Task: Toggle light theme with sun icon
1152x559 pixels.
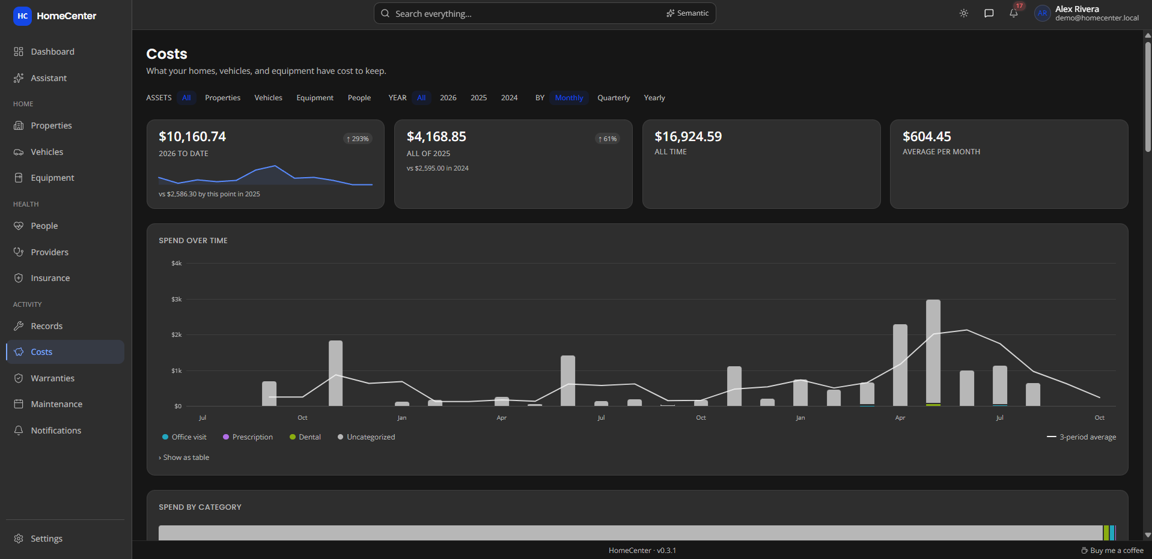Action: coord(964,13)
